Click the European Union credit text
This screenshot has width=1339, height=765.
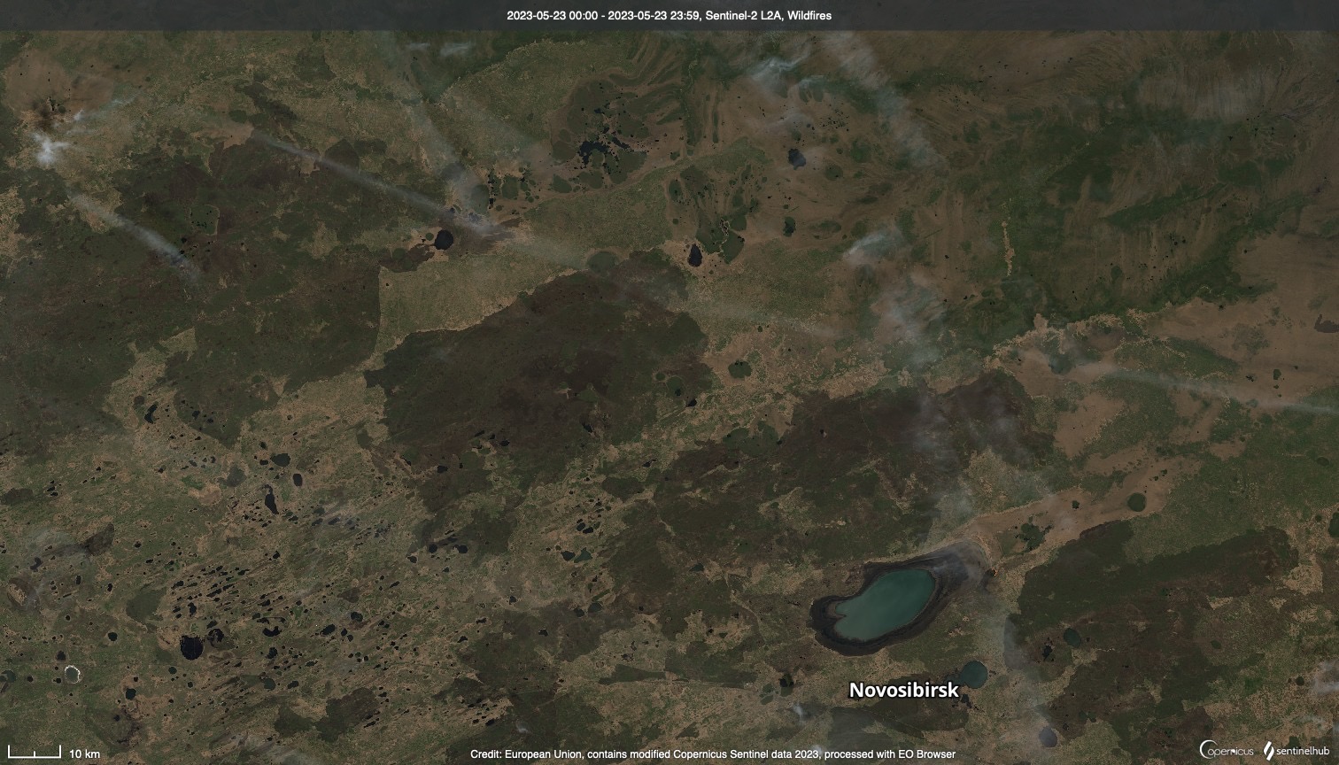click(713, 754)
